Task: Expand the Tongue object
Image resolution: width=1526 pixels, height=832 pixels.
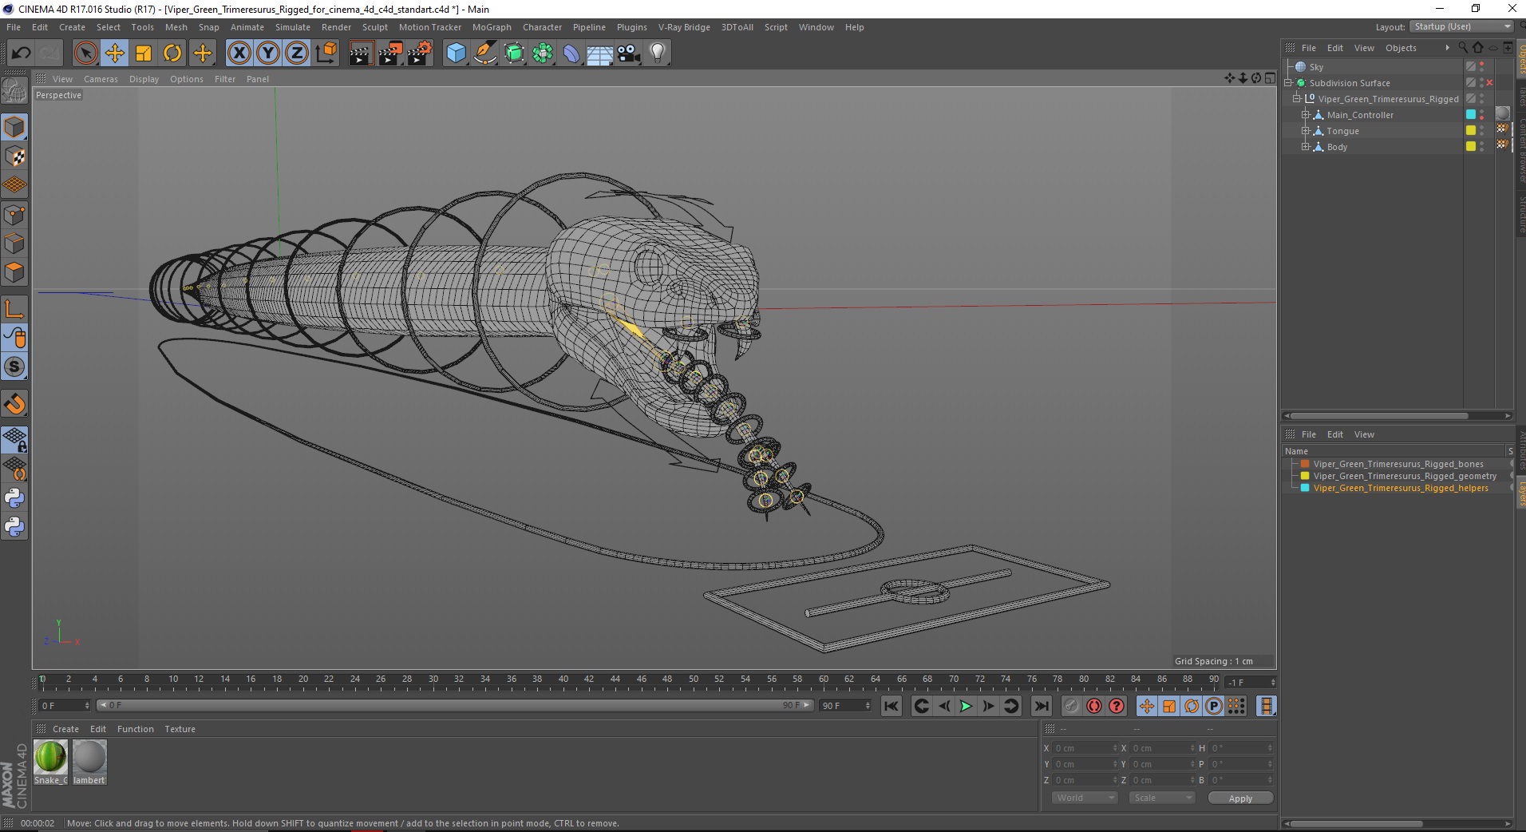Action: click(1306, 131)
